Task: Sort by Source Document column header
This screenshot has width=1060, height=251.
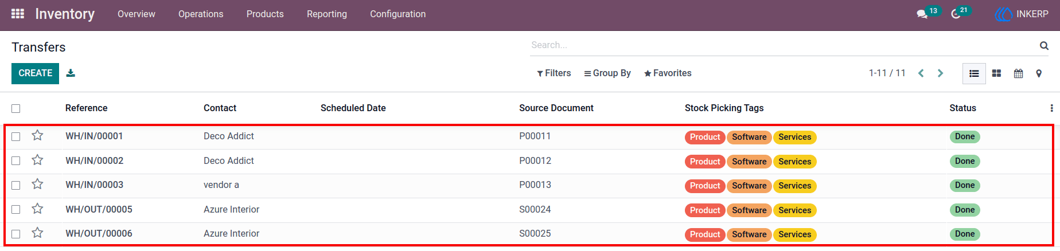Action: (556, 108)
